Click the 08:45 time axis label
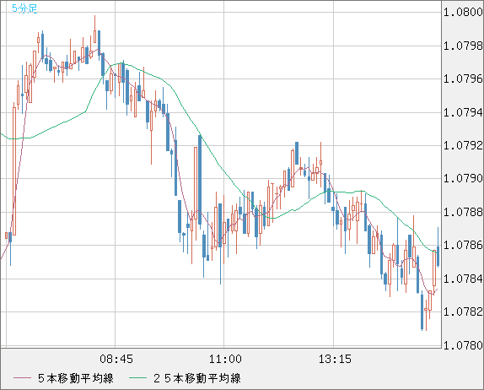This screenshot has height=390, width=484. [x=116, y=359]
